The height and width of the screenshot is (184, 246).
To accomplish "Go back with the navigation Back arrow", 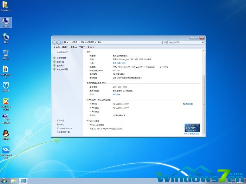I will [54, 42].
